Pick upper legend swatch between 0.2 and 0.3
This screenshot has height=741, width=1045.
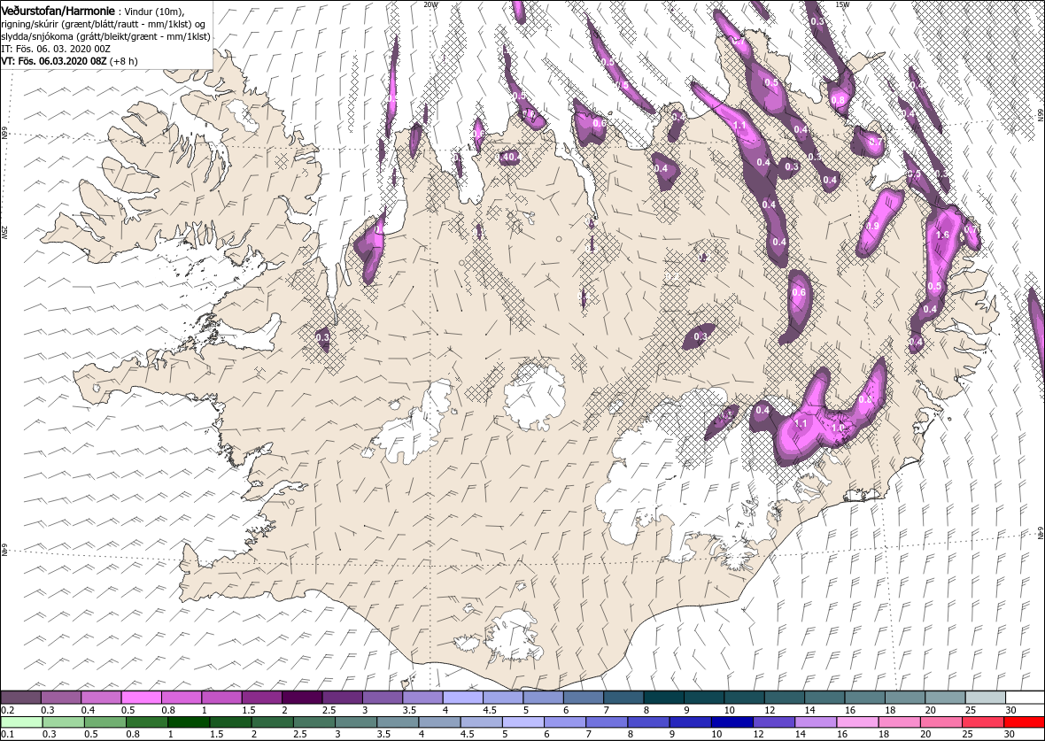[21, 698]
